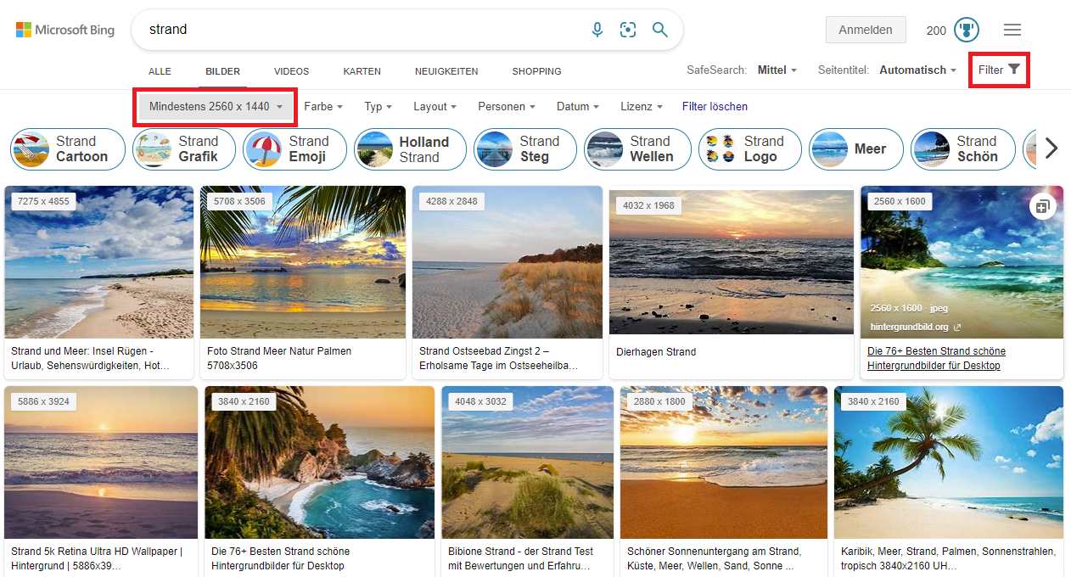This screenshot has height=577, width=1071.
Task: Click 'Dierhagen Strand' caption
Action: pos(656,351)
